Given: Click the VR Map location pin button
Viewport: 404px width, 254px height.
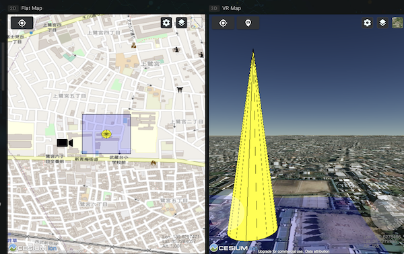Looking at the screenshot, I should pyautogui.click(x=248, y=23).
